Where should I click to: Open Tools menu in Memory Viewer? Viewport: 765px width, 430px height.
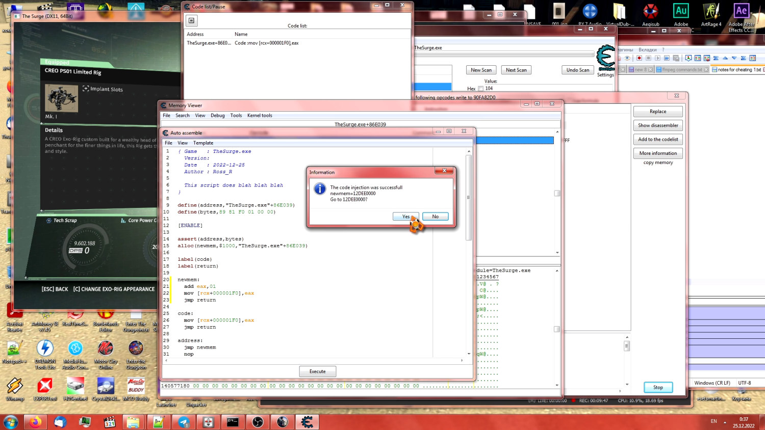236,116
